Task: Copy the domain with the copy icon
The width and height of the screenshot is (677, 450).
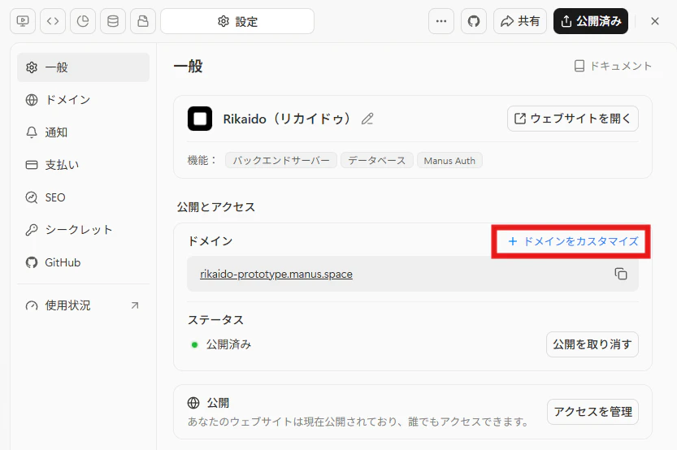Action: pyautogui.click(x=621, y=274)
